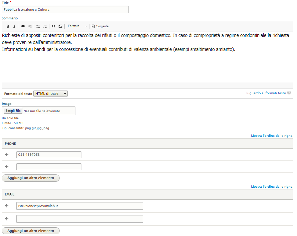Open the Formato del testo select
The image size is (297, 236).
point(50,94)
